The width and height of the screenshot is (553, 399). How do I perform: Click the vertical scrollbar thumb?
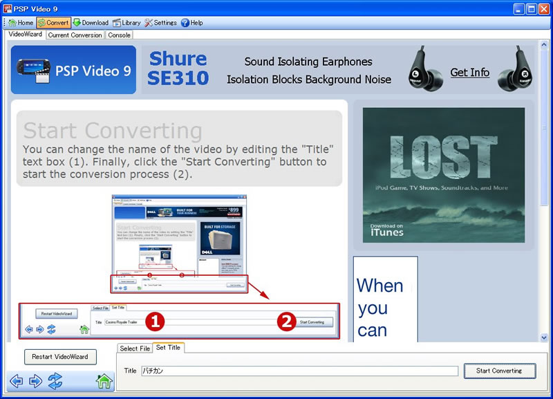544,127
